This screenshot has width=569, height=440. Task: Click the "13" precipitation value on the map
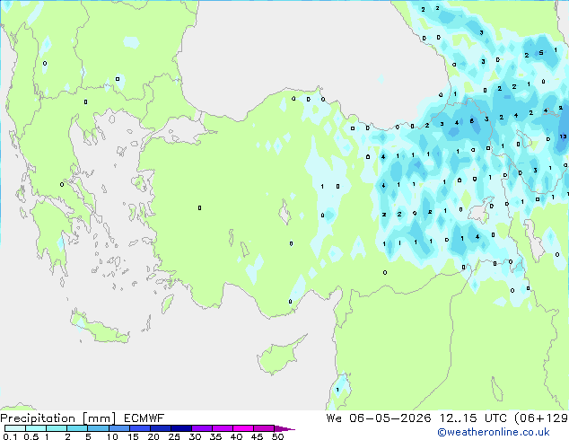563,136
